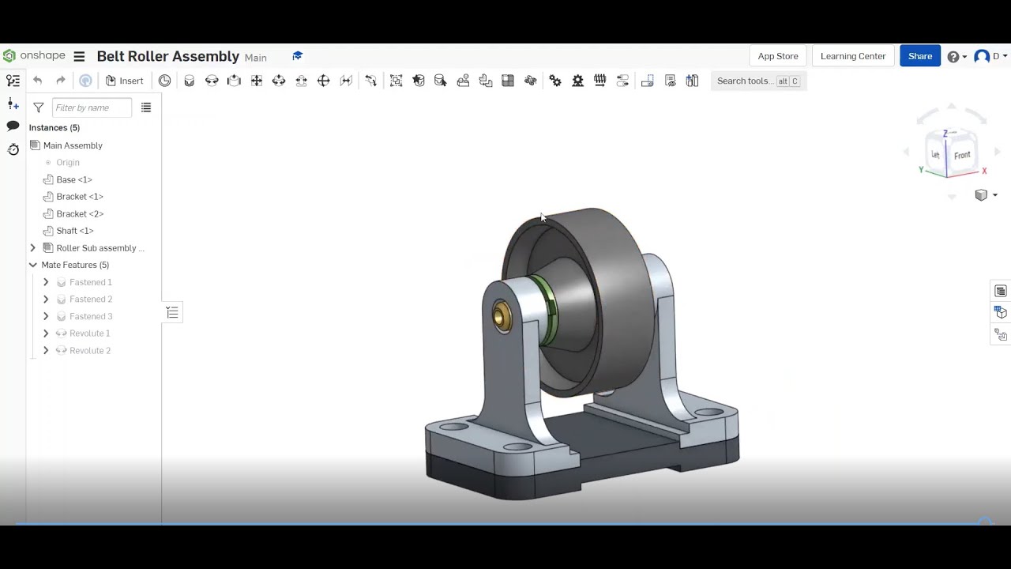Expand the Fastened 1 mate
Viewport: 1011px width, 569px height.
[46, 282]
